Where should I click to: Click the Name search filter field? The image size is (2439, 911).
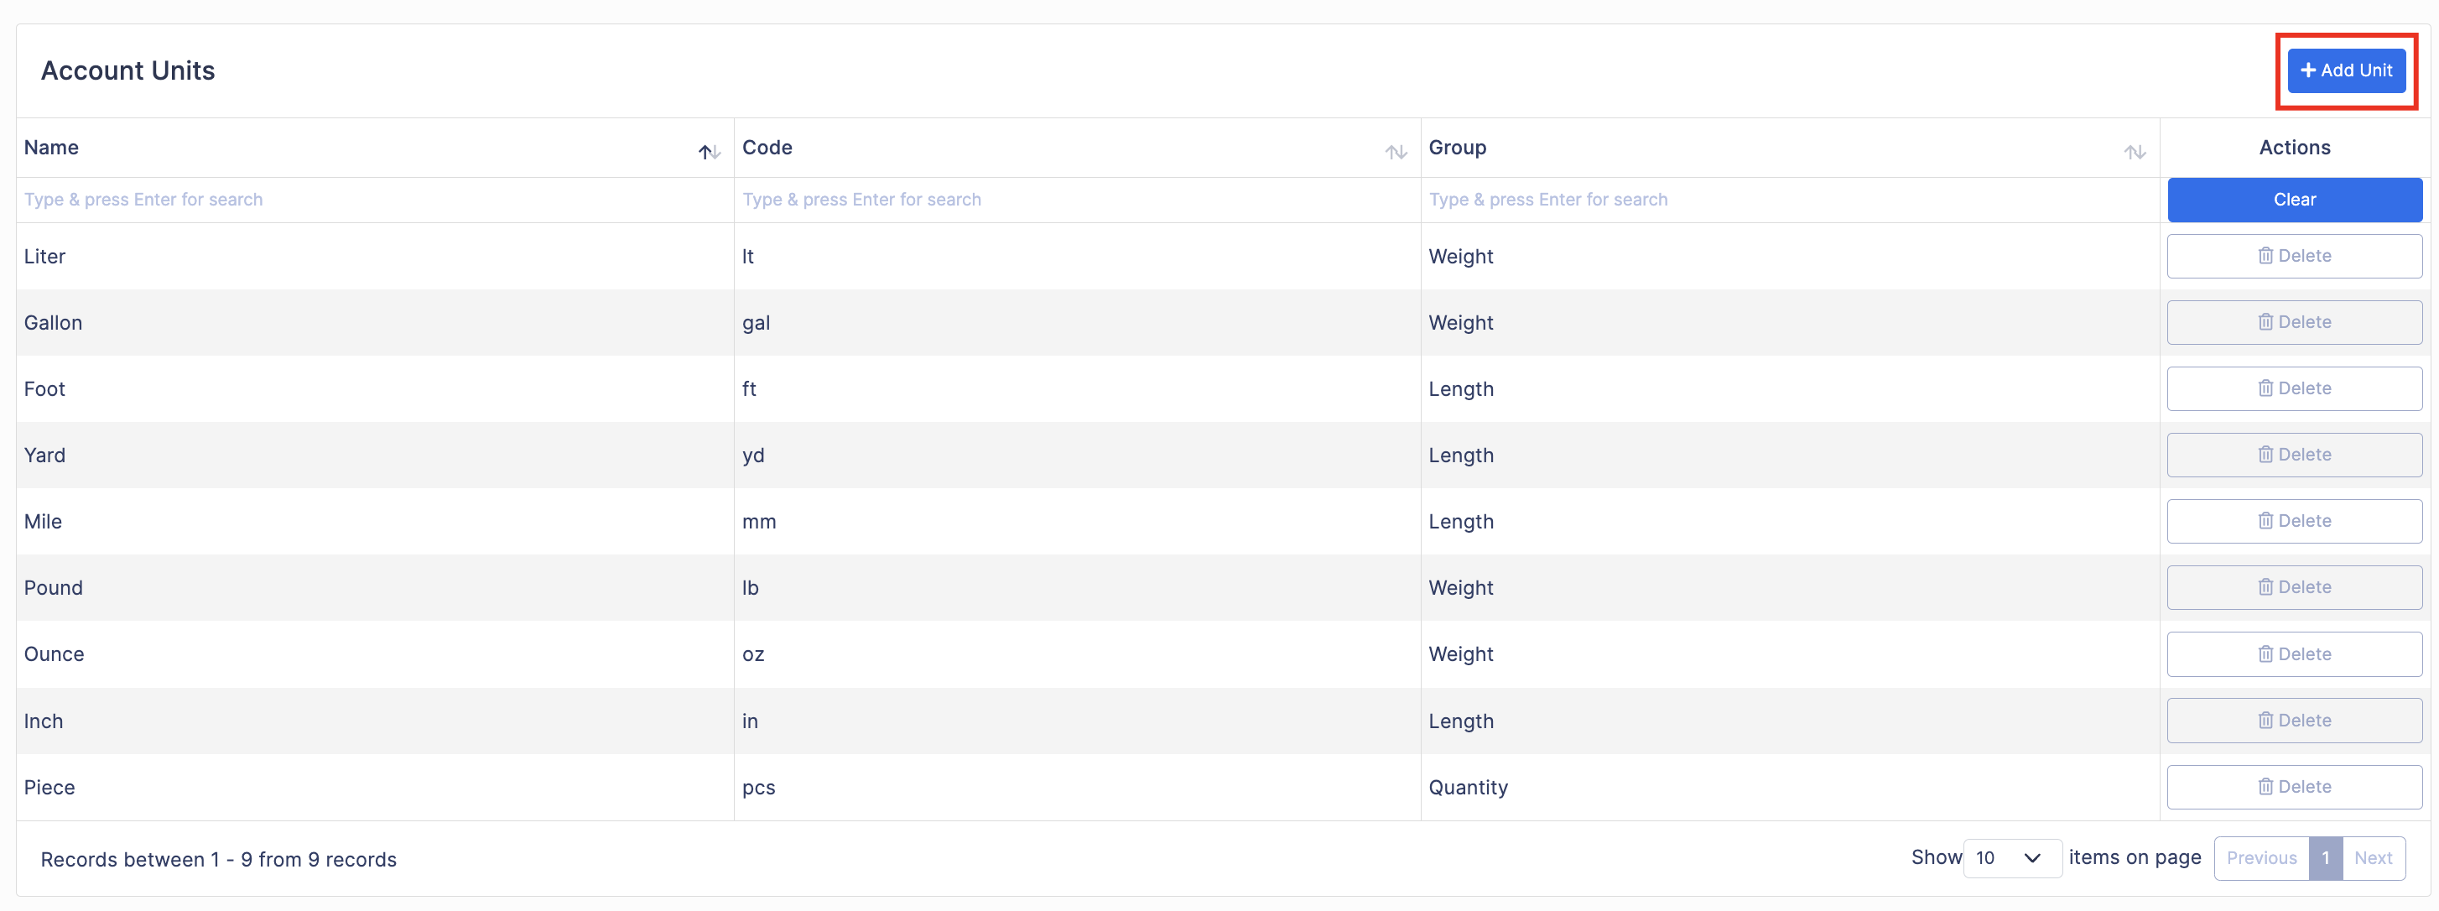375,200
